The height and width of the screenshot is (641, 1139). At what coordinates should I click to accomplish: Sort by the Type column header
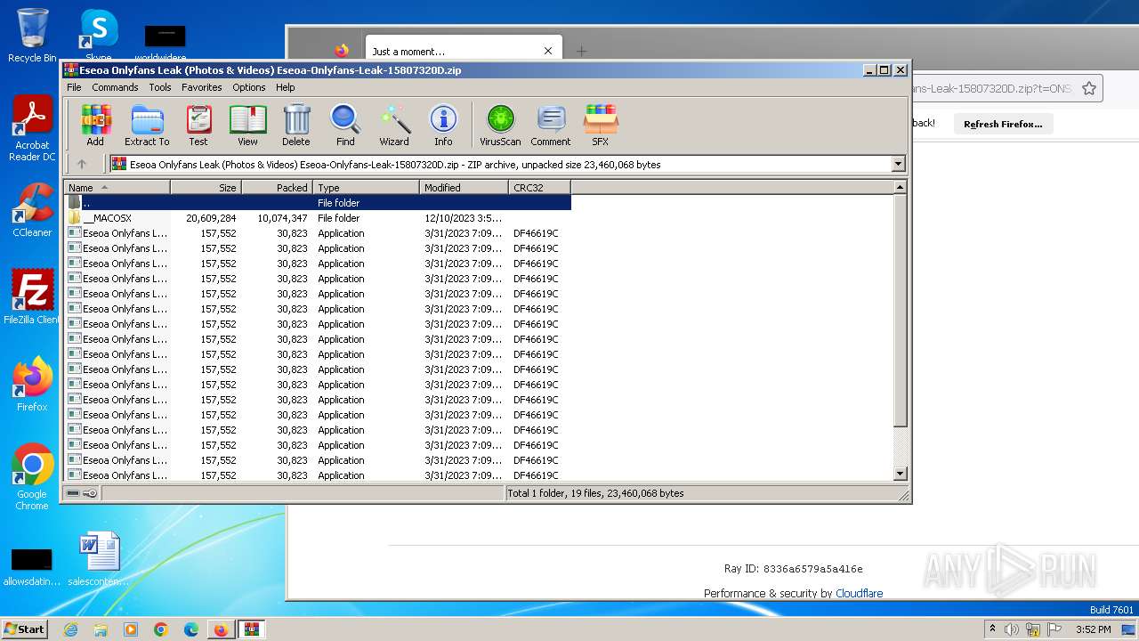click(x=366, y=187)
